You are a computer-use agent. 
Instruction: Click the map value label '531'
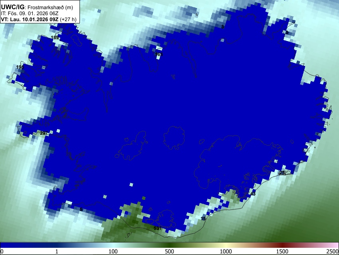coord(158,228)
